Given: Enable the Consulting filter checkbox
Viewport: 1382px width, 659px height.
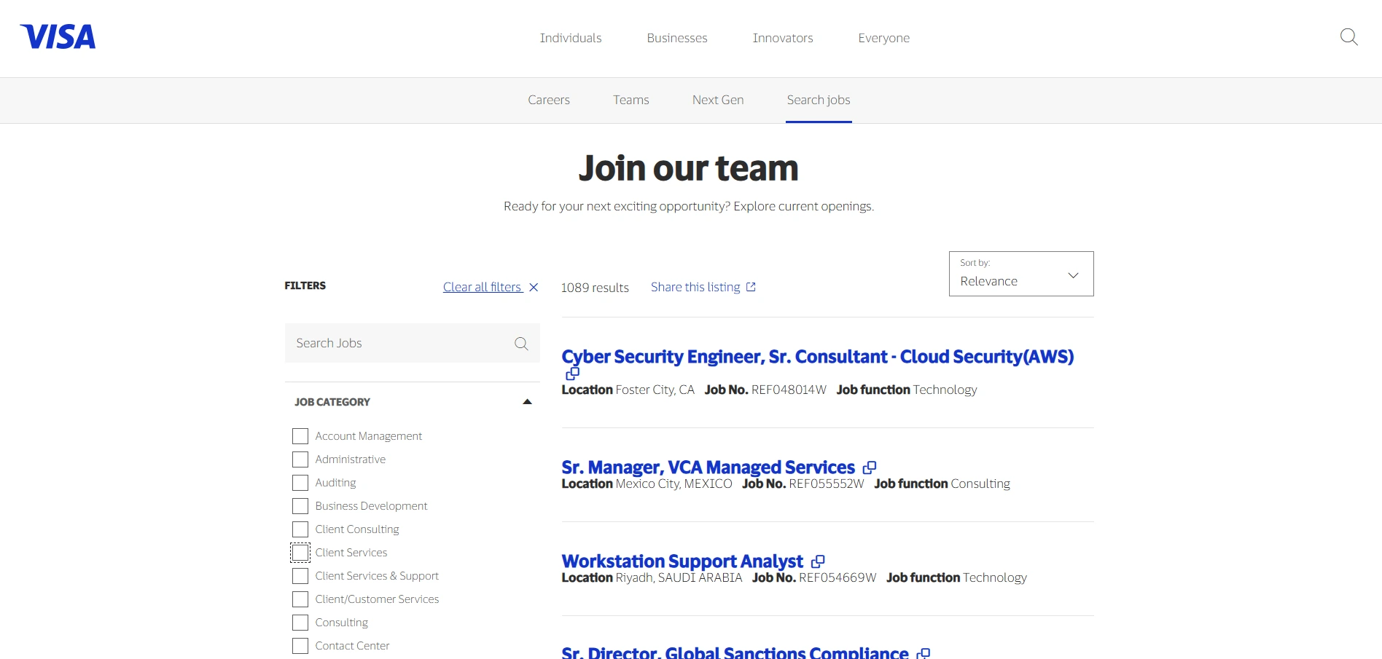Looking at the screenshot, I should tap(300, 623).
